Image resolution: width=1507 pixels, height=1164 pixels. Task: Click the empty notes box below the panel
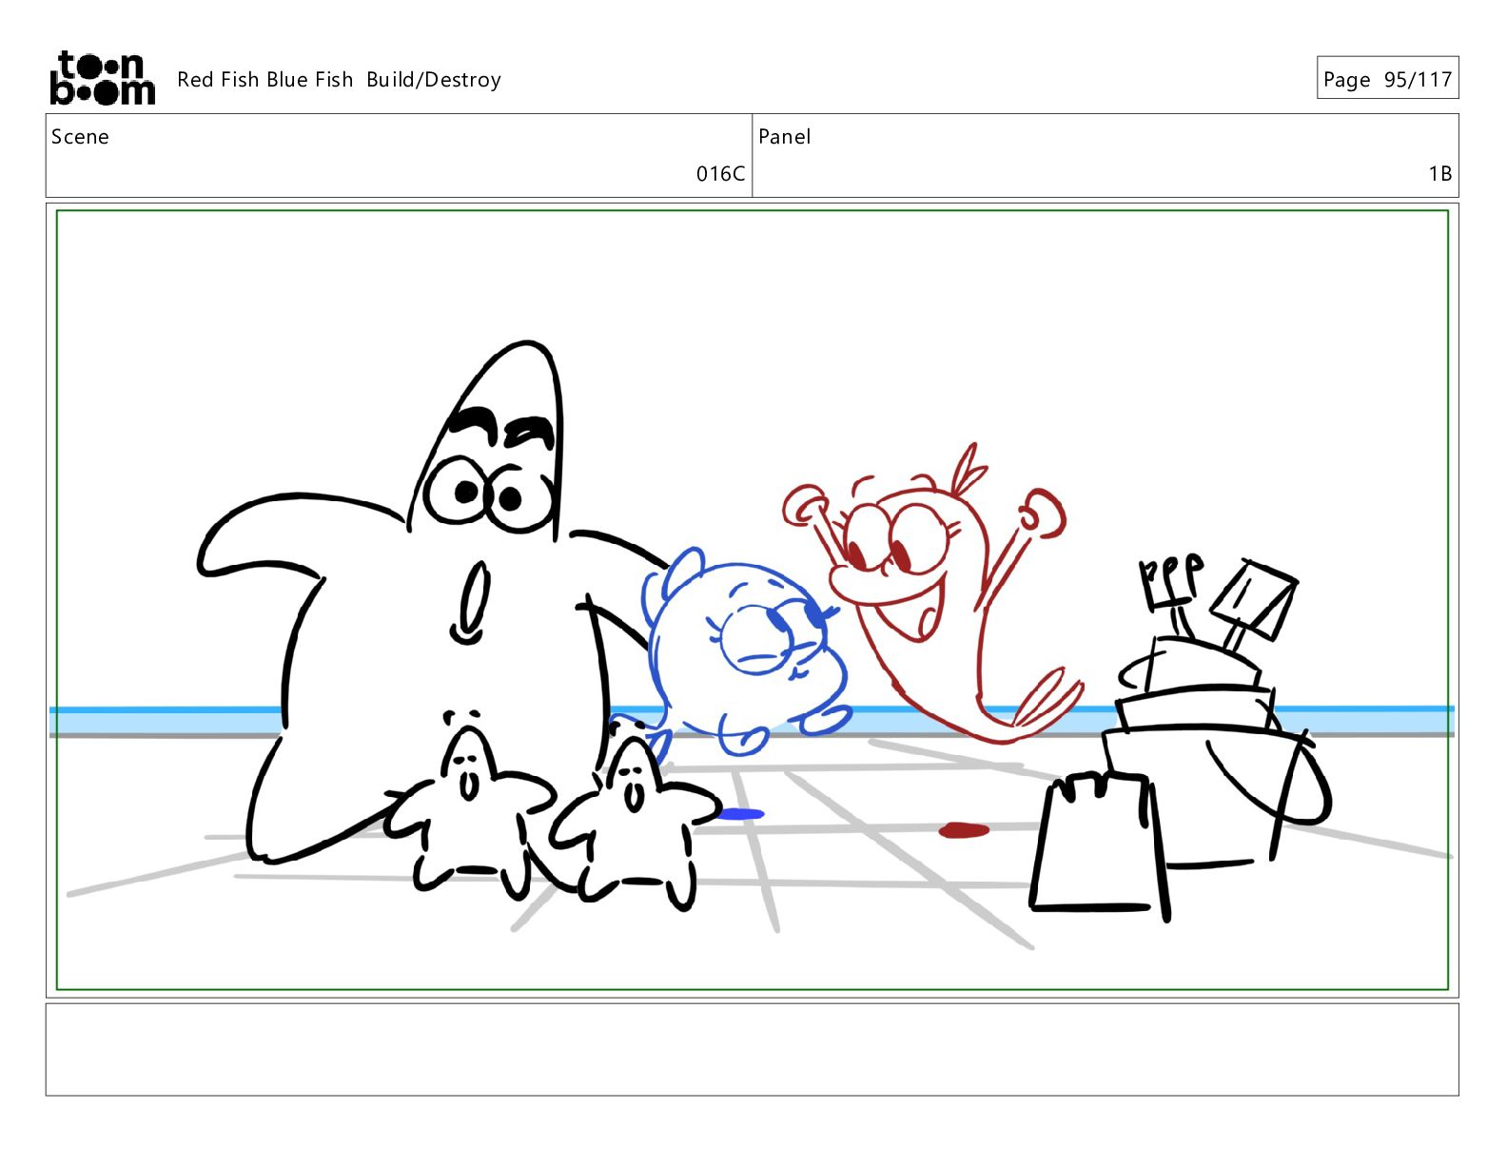[752, 1049]
